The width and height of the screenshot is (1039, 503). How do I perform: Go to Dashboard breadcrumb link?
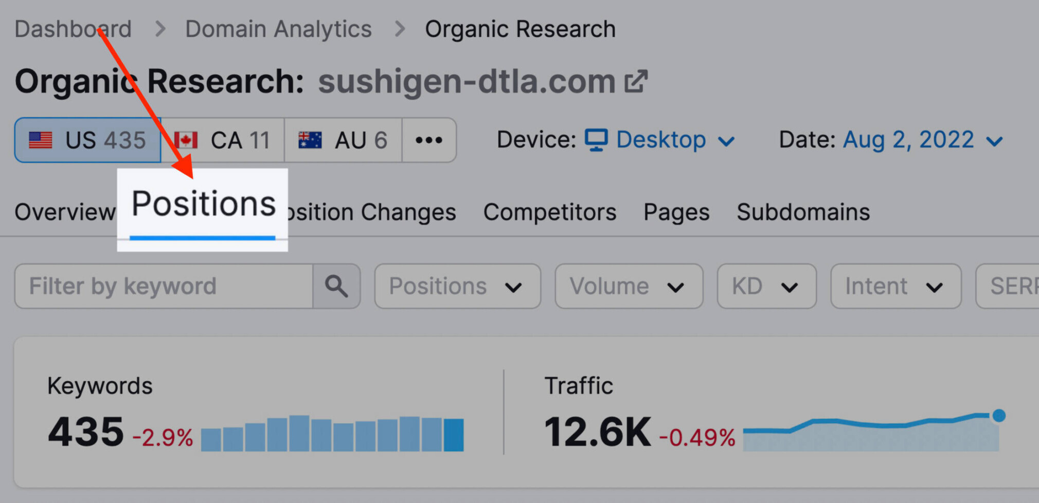click(x=73, y=29)
